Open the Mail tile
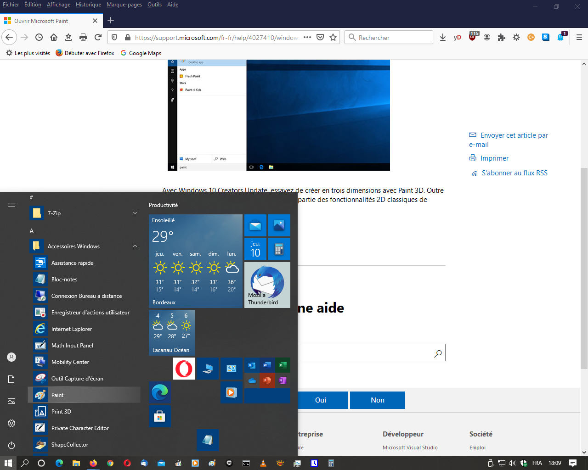The image size is (588, 470). (x=255, y=225)
